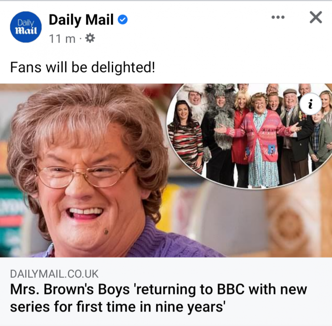This screenshot has width=332, height=326.
Task: Click the 11 m post timestamp
Action: 62,39
